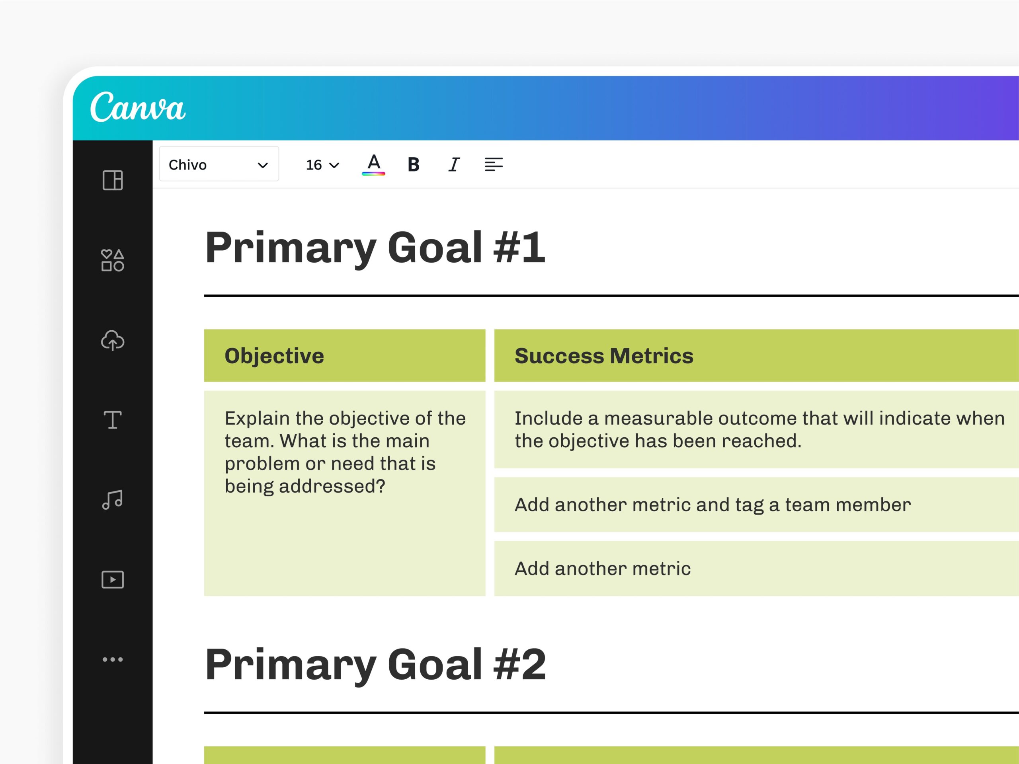1019x764 pixels.
Task: Click the objective description text cell
Action: [x=345, y=452]
